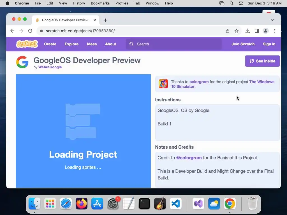The height and width of the screenshot is (215, 287).
Task: Click the Scratch logo in navbar
Action: (x=27, y=44)
